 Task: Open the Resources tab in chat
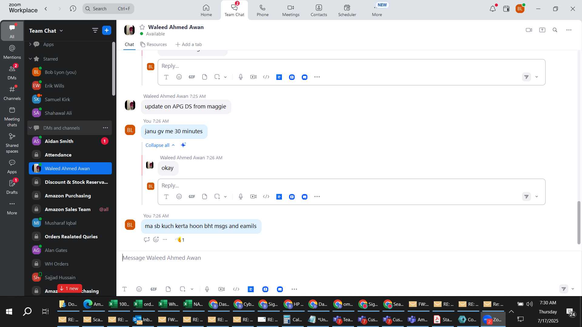[153, 45]
